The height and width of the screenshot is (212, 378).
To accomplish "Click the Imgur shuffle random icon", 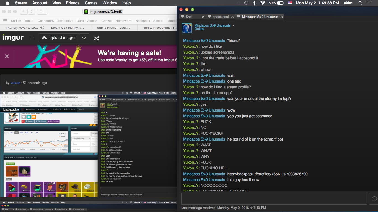I will 96,38.
